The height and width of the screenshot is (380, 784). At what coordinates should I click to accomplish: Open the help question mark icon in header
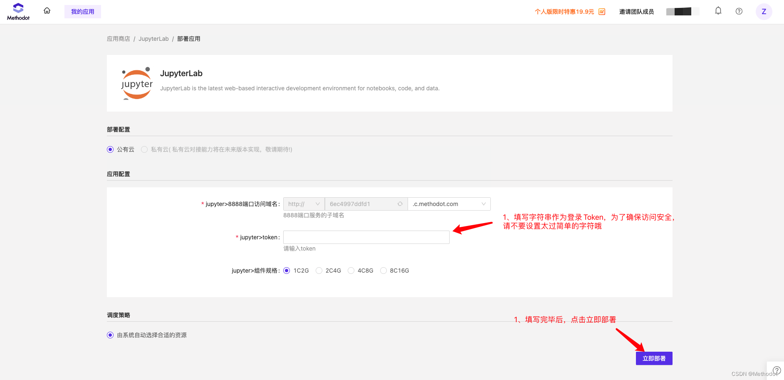coord(739,11)
